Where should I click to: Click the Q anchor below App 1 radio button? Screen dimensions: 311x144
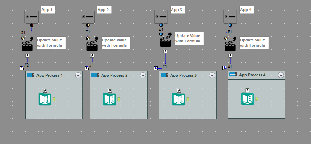point(32,25)
